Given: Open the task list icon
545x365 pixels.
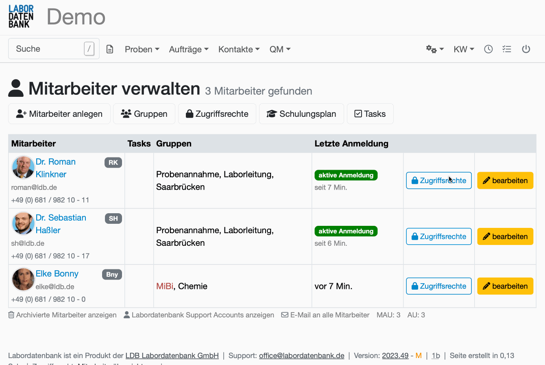Looking at the screenshot, I should 507,49.
